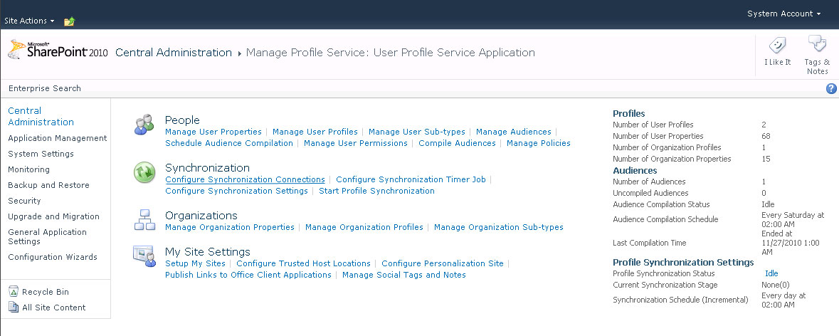
Task: Click the Recycle Bin icon in sidebar
Action: [14, 292]
